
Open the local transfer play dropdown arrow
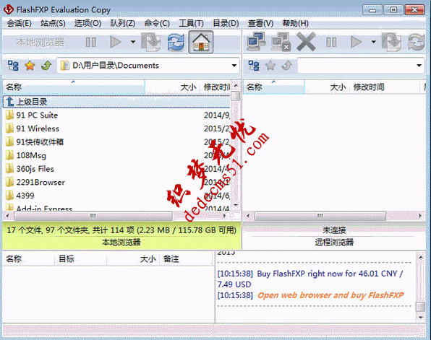(133, 42)
